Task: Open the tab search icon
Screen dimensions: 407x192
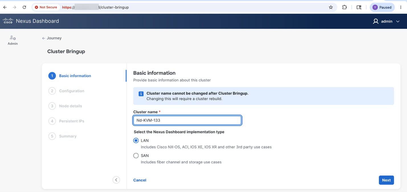Action: pos(359,7)
